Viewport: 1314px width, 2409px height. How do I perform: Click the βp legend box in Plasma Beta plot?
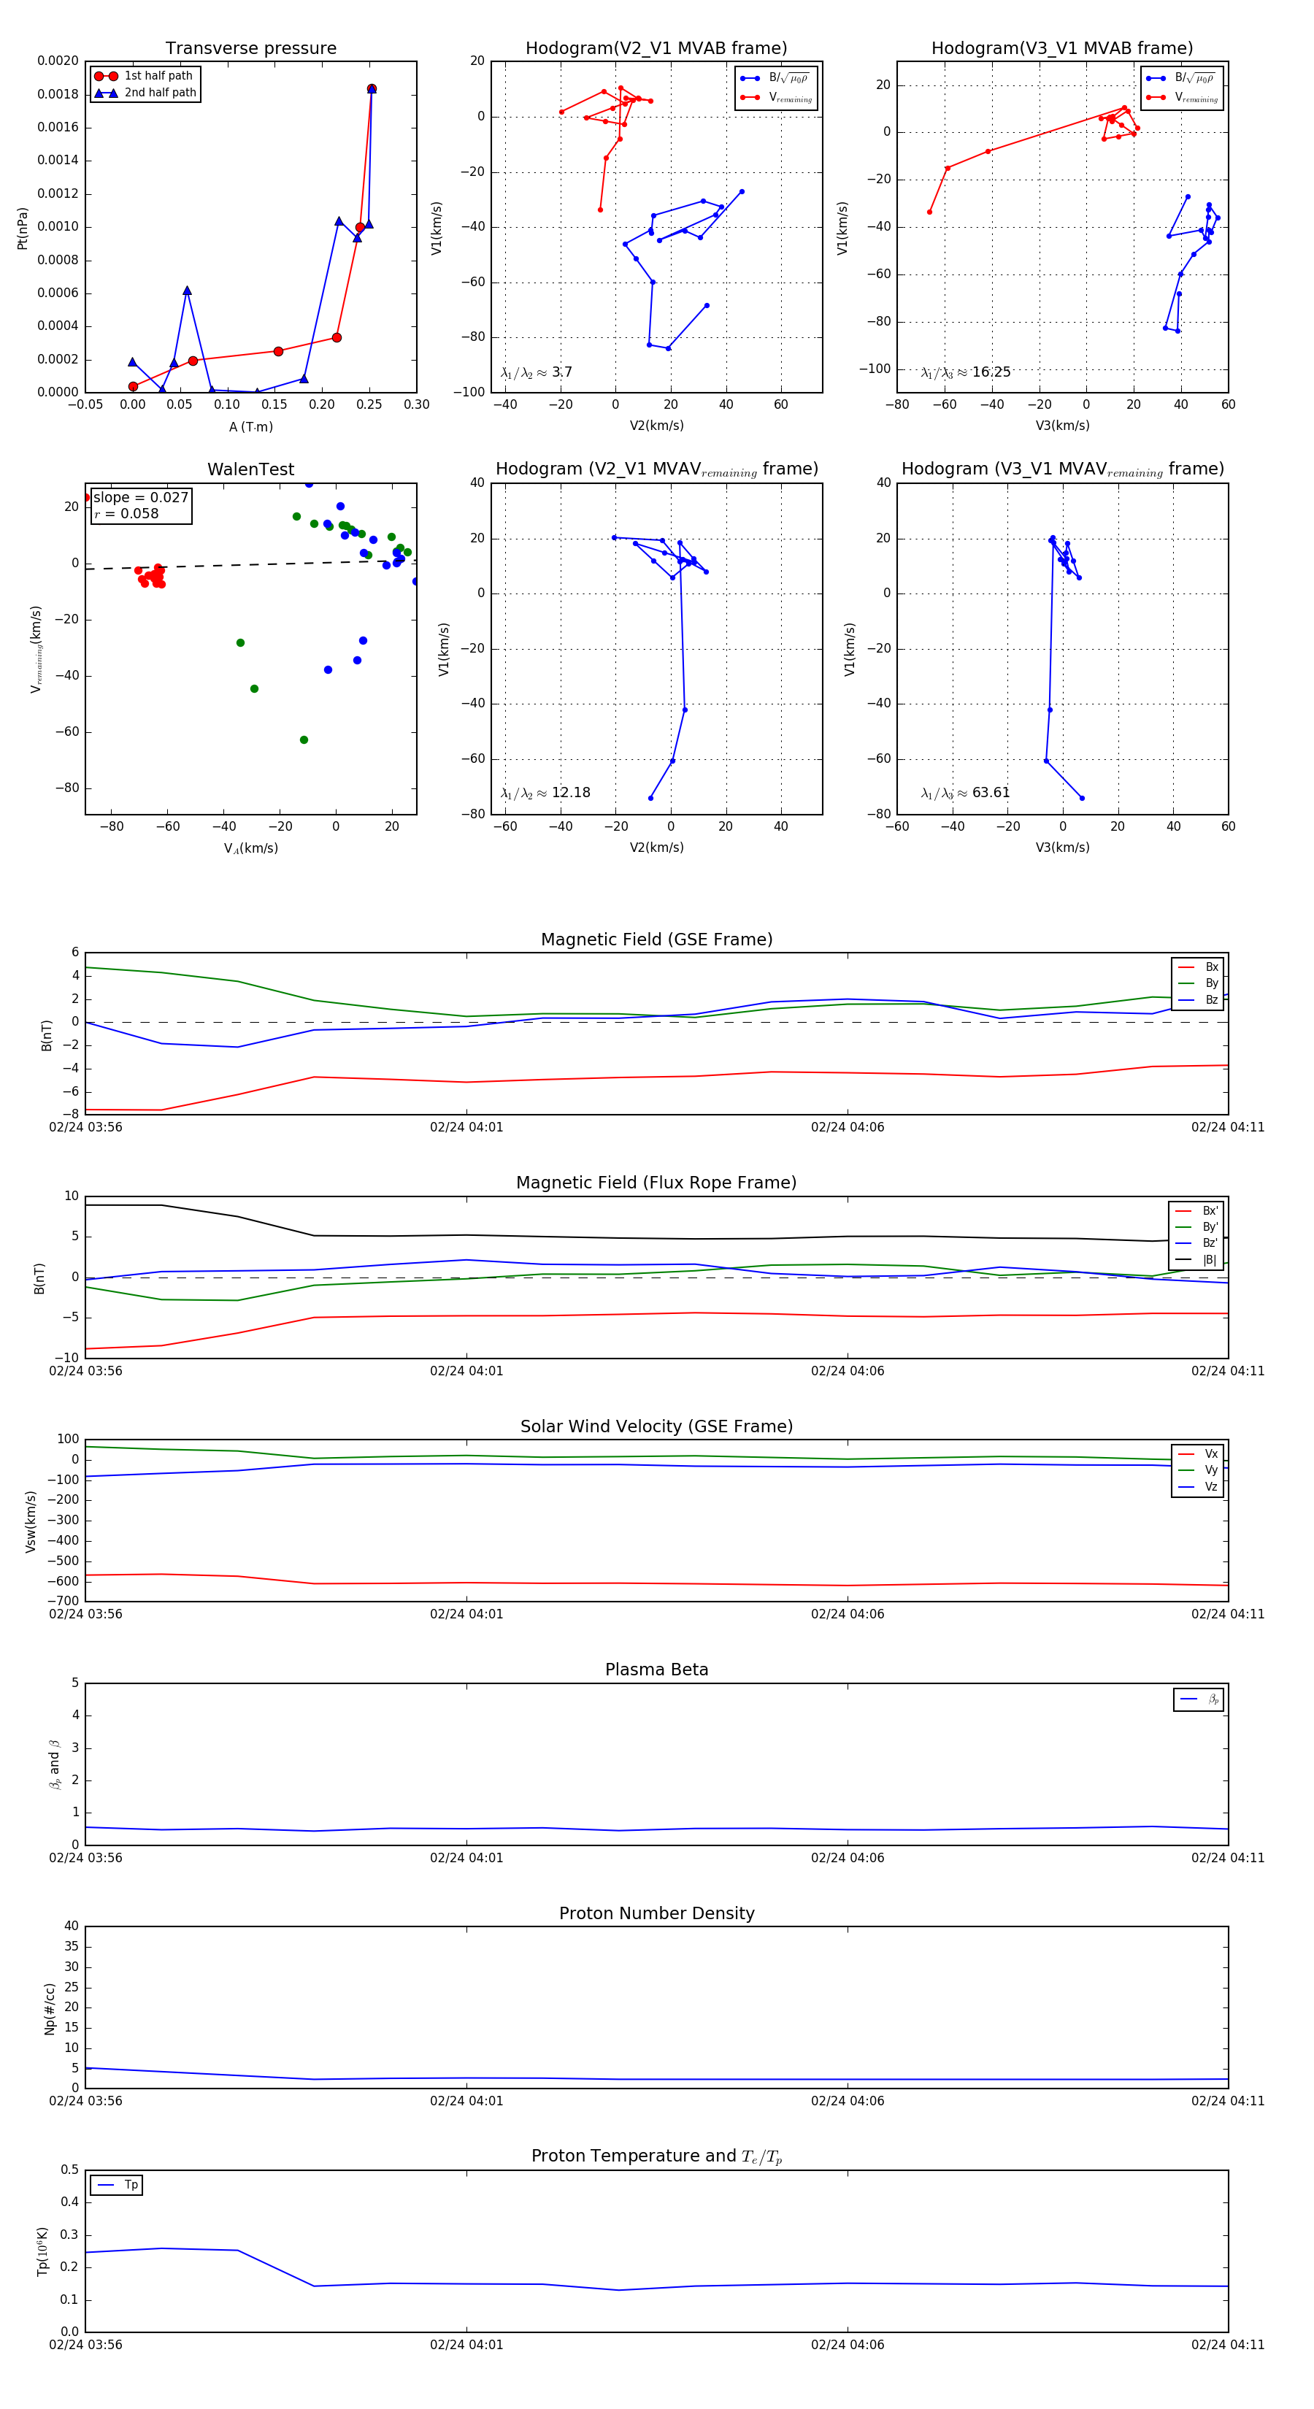point(1198,1699)
